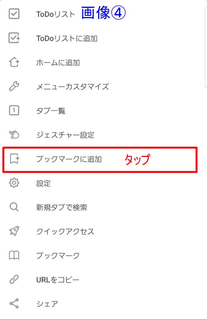207x320 pixels.
Task: Click the scrollbar handle at the right edge
Action: (x=206, y=47)
